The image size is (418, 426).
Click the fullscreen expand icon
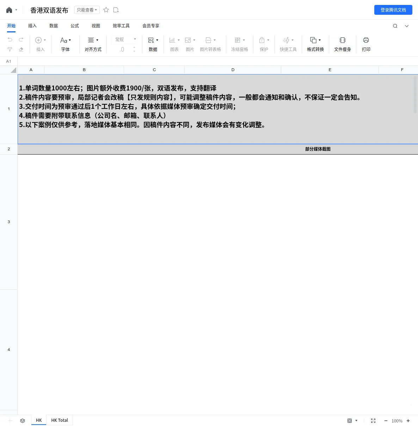[373, 421]
